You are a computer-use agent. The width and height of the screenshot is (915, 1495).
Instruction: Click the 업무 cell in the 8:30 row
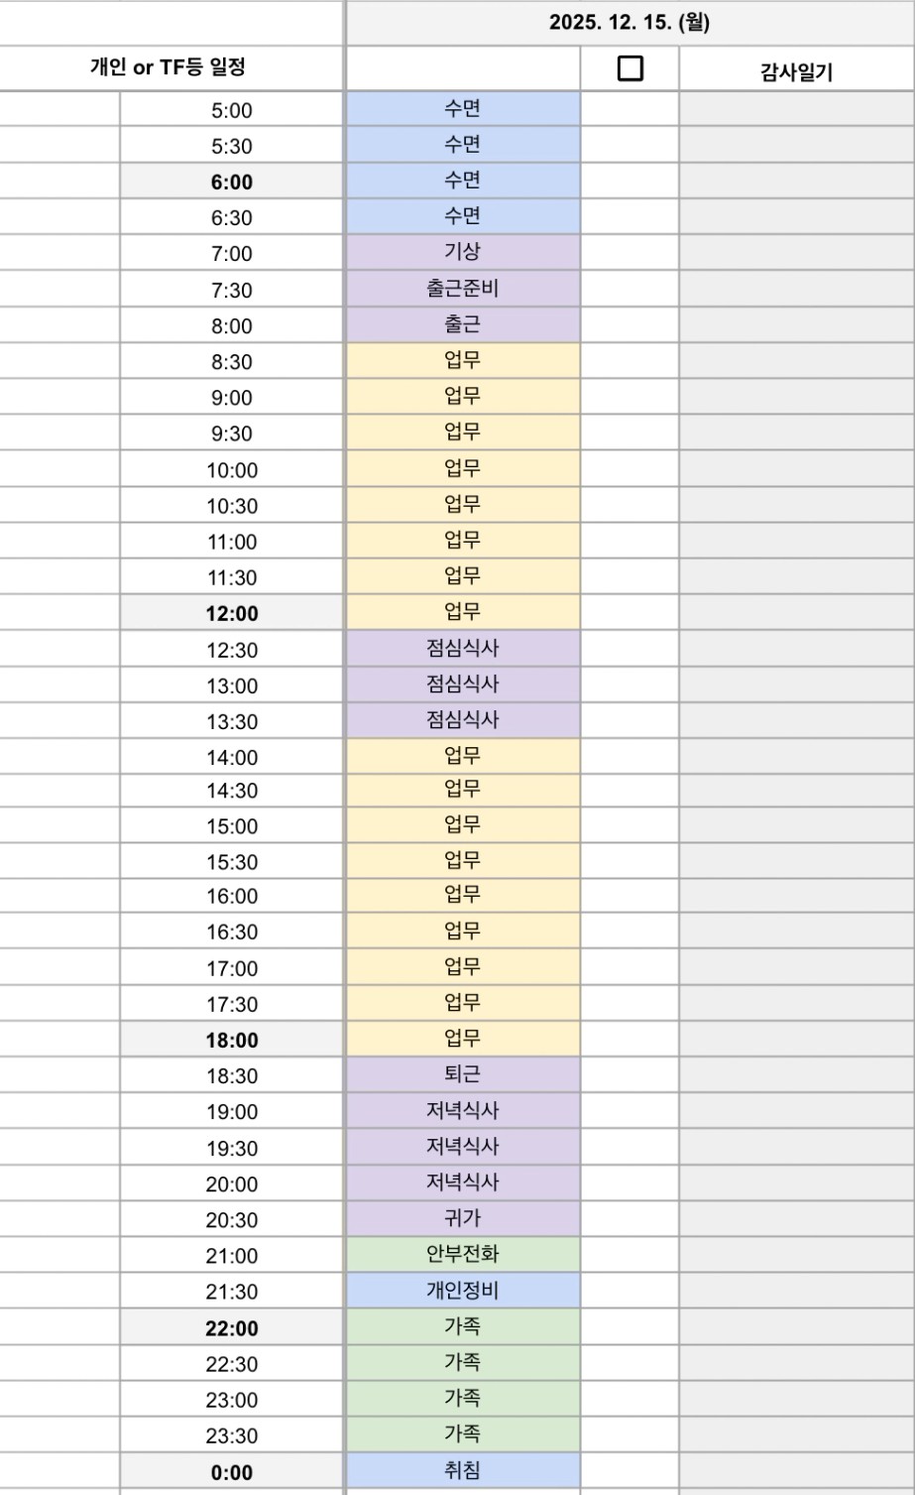pyautogui.click(x=462, y=360)
